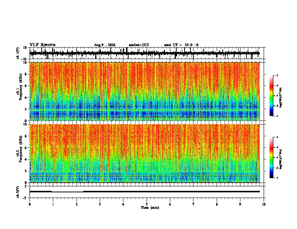Image resolution: width=297 pixels, height=229 pixels.
Task: Click the "1" tick on the Time axis
Action: [53, 204]
